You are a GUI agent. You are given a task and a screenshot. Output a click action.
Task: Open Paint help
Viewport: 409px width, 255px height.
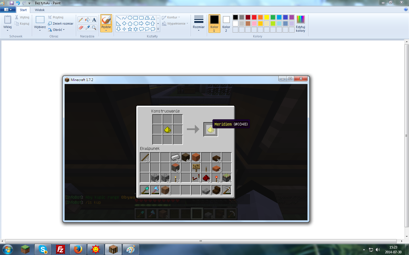[x=406, y=9]
